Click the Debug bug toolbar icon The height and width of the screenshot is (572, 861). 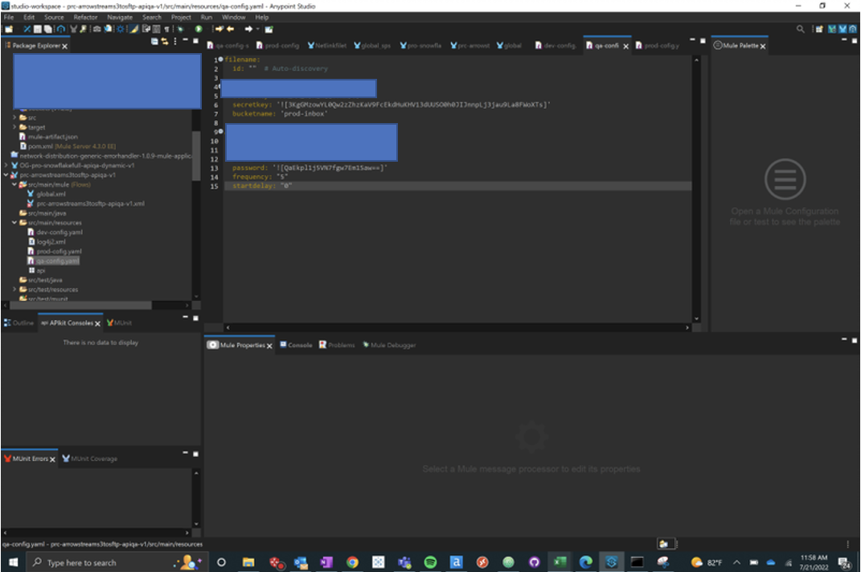tap(180, 29)
